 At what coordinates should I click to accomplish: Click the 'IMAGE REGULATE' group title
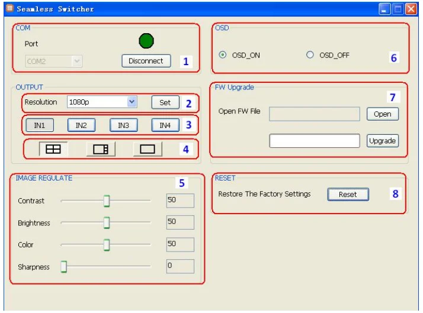44,178
